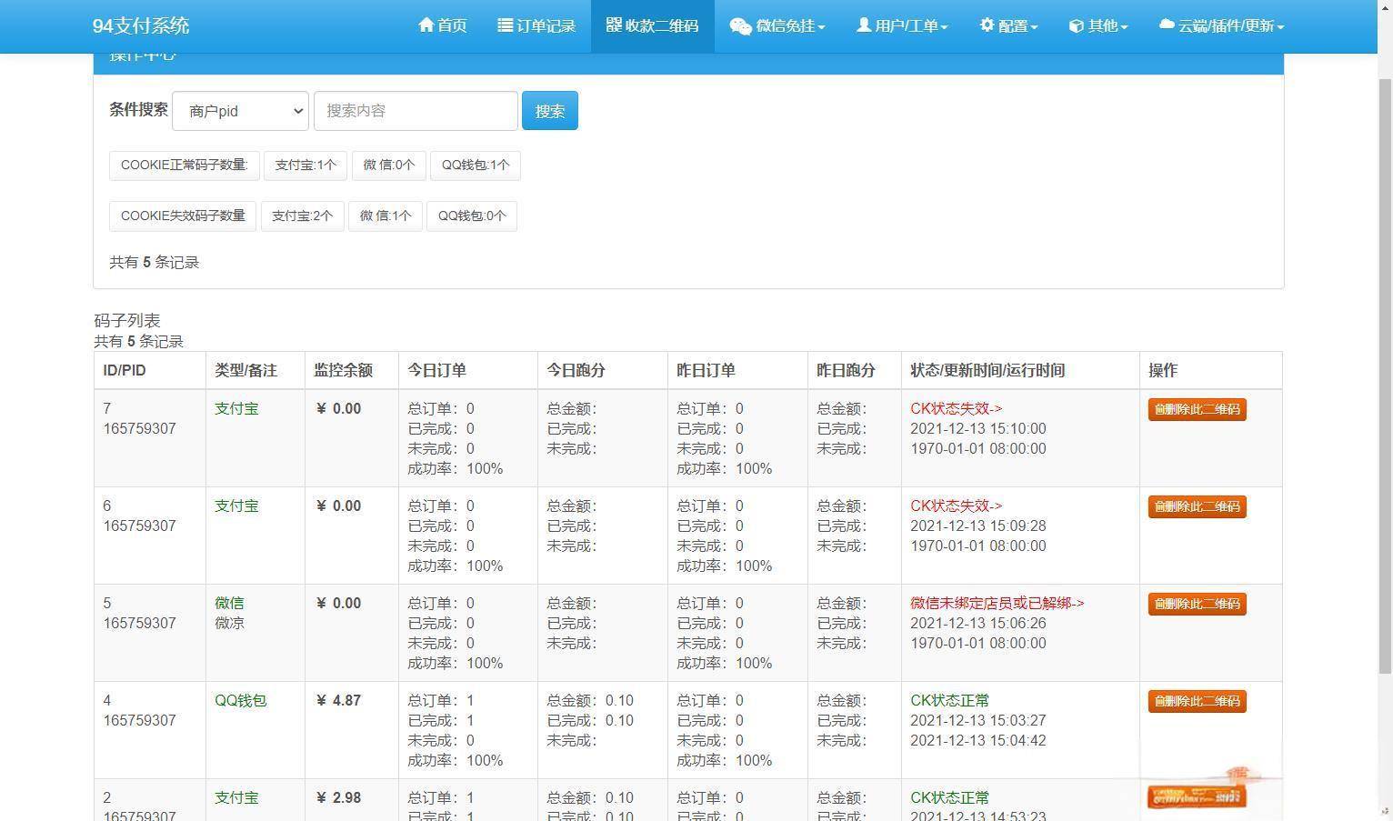The height and width of the screenshot is (821, 1393).
Task: Click the page vertical scrollbar thumb
Action: pos(1385,375)
